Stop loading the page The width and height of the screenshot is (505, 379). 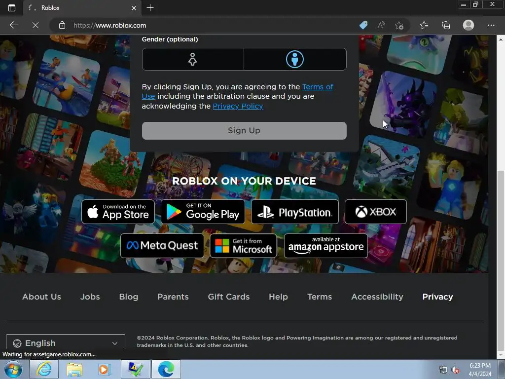tap(36, 25)
